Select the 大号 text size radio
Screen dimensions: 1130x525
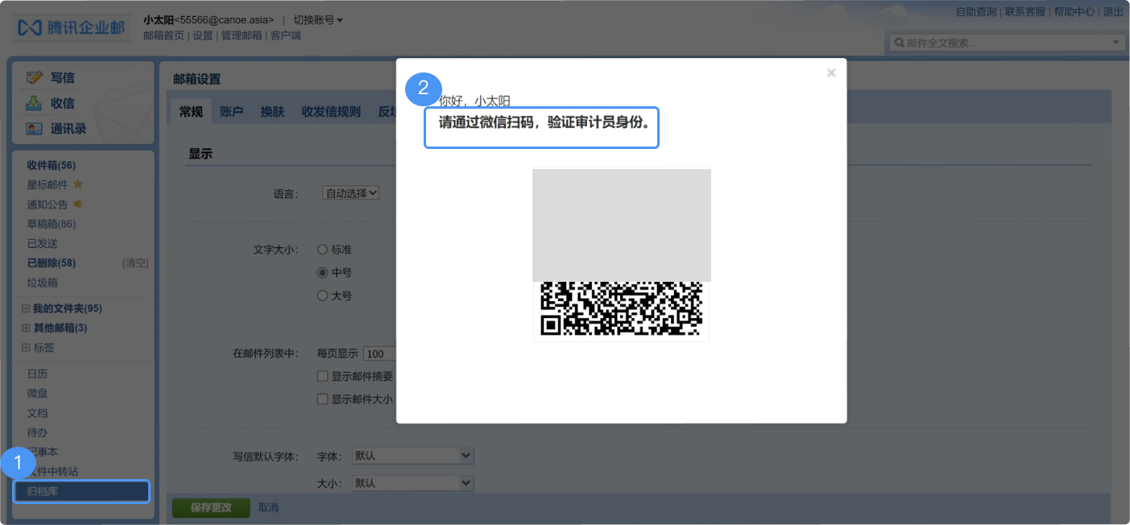322,296
